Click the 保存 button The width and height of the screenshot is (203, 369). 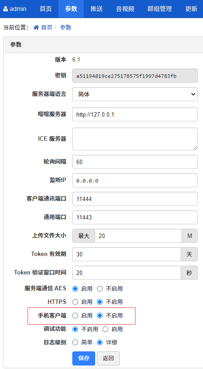(x=84, y=358)
